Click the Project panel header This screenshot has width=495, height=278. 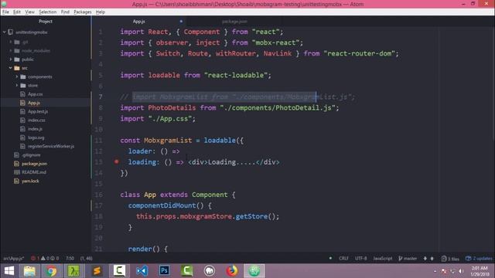coord(46,22)
